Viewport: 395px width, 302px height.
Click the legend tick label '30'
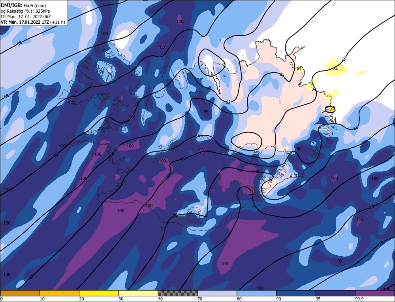[121, 299]
